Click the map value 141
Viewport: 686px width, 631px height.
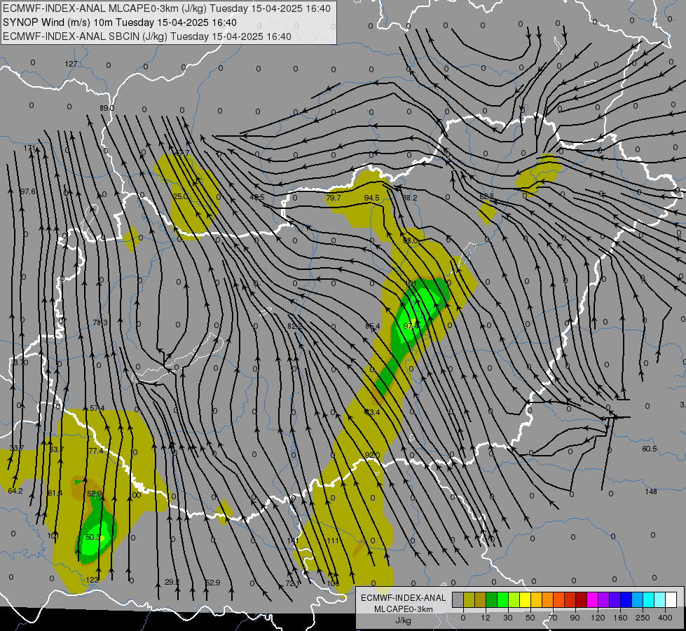point(293,541)
